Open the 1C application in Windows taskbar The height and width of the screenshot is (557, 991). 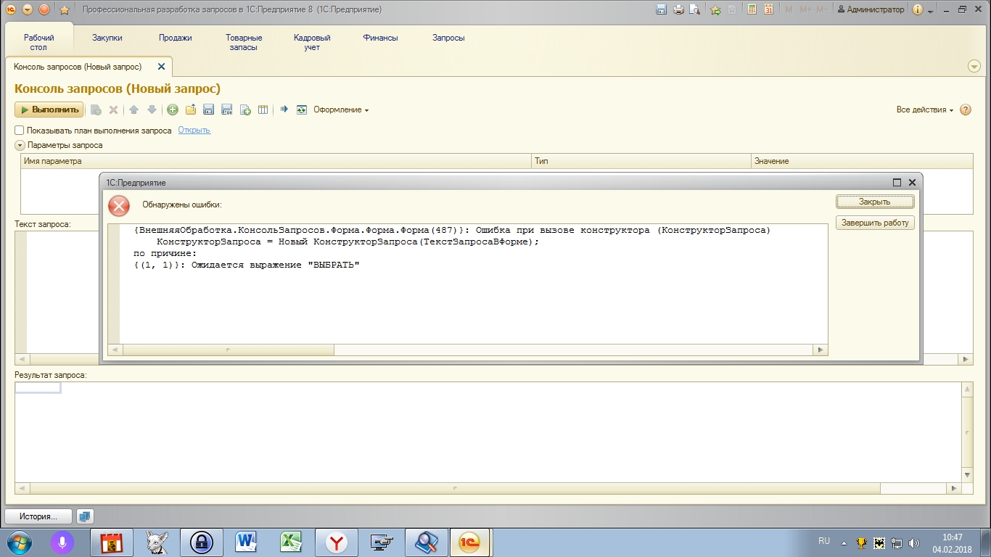(469, 542)
